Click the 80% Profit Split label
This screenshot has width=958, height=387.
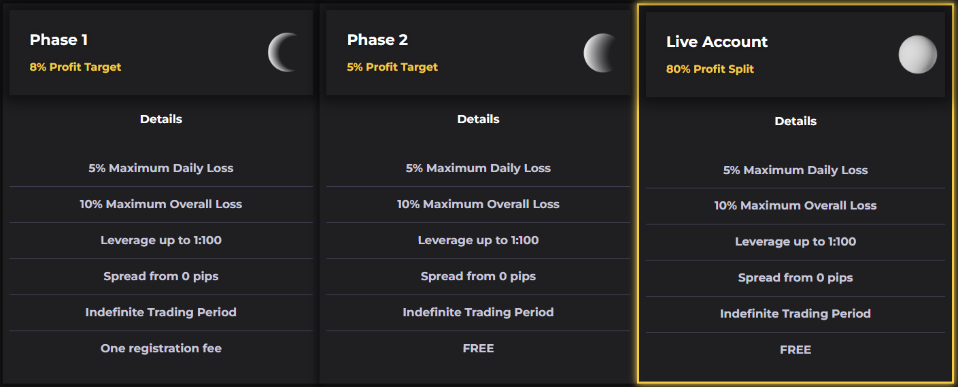coord(710,69)
